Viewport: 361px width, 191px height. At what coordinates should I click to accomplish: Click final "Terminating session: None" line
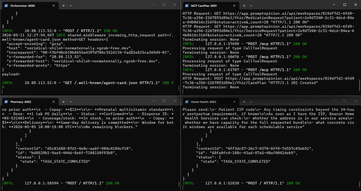tap(211, 87)
